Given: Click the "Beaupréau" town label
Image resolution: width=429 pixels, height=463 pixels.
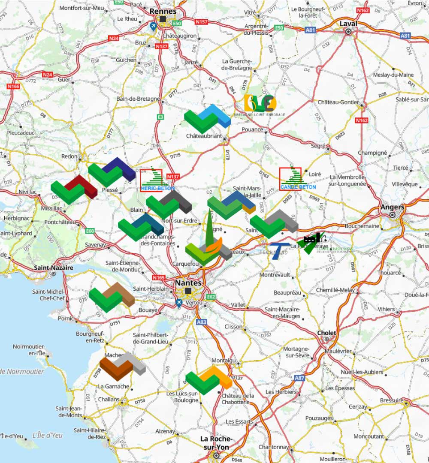Looking at the screenshot, I should 287,293.
